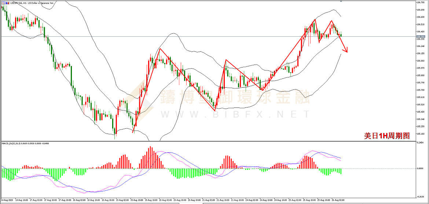429x204 pixels.
Task: Click the 14 Aug 2020 date label
Action: coord(7,200)
